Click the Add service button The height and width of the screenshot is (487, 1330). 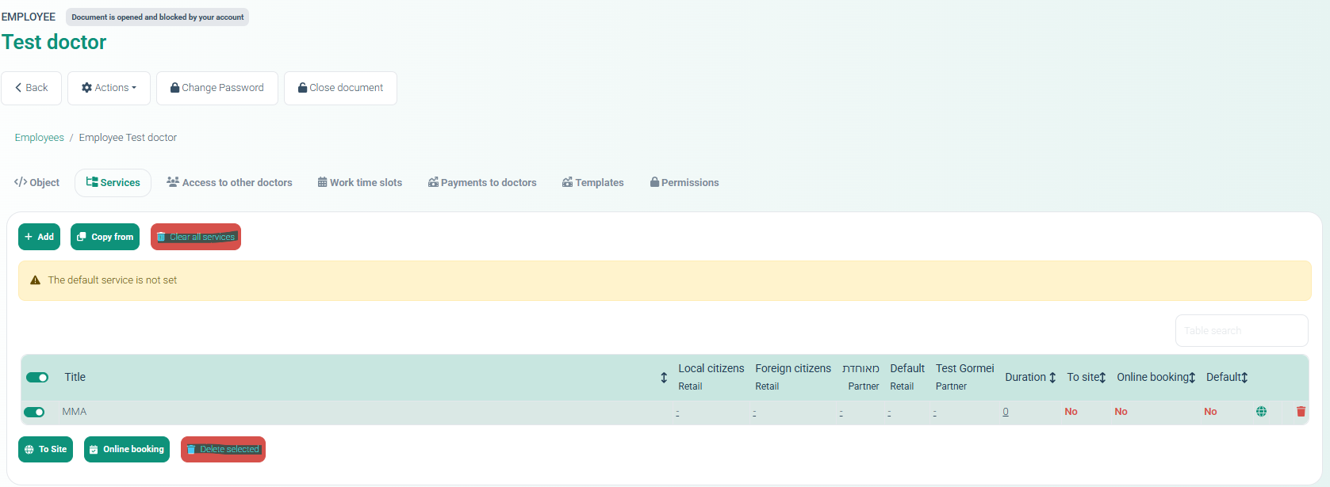(x=39, y=237)
